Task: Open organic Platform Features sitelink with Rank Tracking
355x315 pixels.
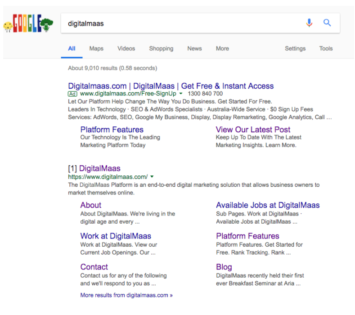Action: coord(247,236)
